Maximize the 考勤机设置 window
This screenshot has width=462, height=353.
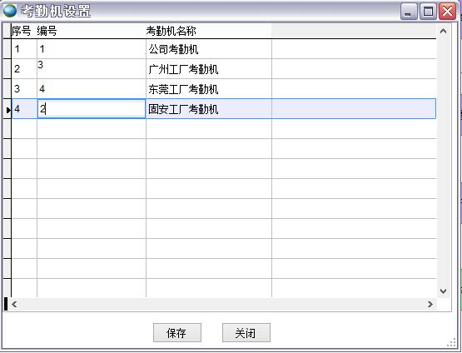point(428,12)
